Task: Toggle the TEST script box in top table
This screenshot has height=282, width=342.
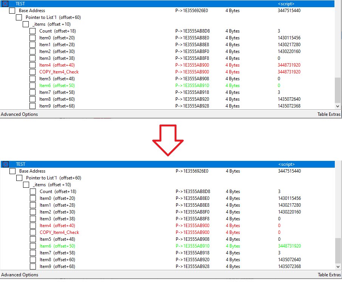Action: click(x=5, y=4)
